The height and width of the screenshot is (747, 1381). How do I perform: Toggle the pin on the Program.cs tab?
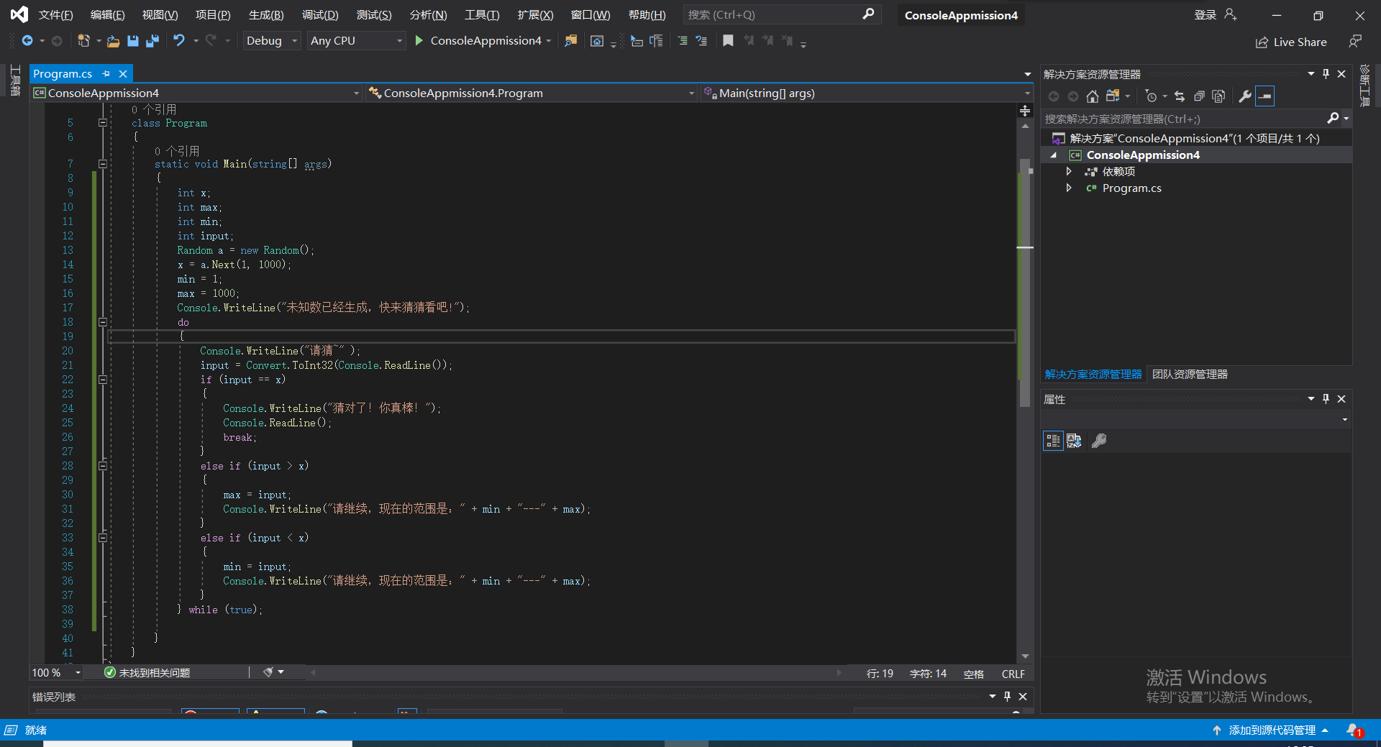pos(106,73)
